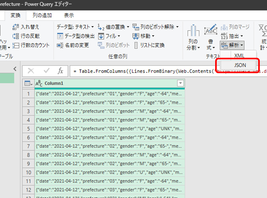Open the 列の追加 ribbon tab

[42, 15]
